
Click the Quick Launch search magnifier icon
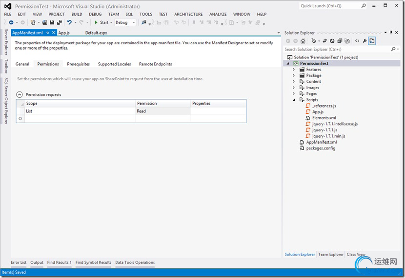coord(364,6)
